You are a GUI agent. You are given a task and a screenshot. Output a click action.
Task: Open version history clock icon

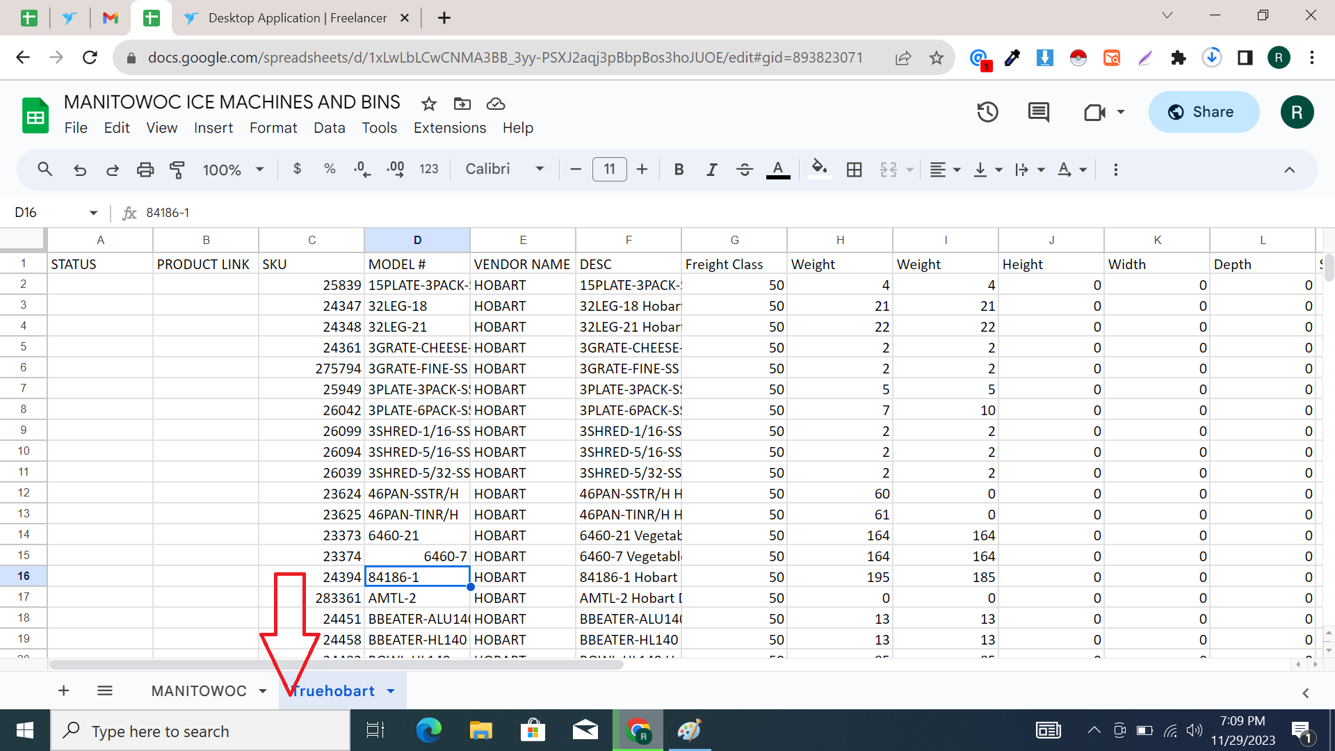click(x=988, y=112)
